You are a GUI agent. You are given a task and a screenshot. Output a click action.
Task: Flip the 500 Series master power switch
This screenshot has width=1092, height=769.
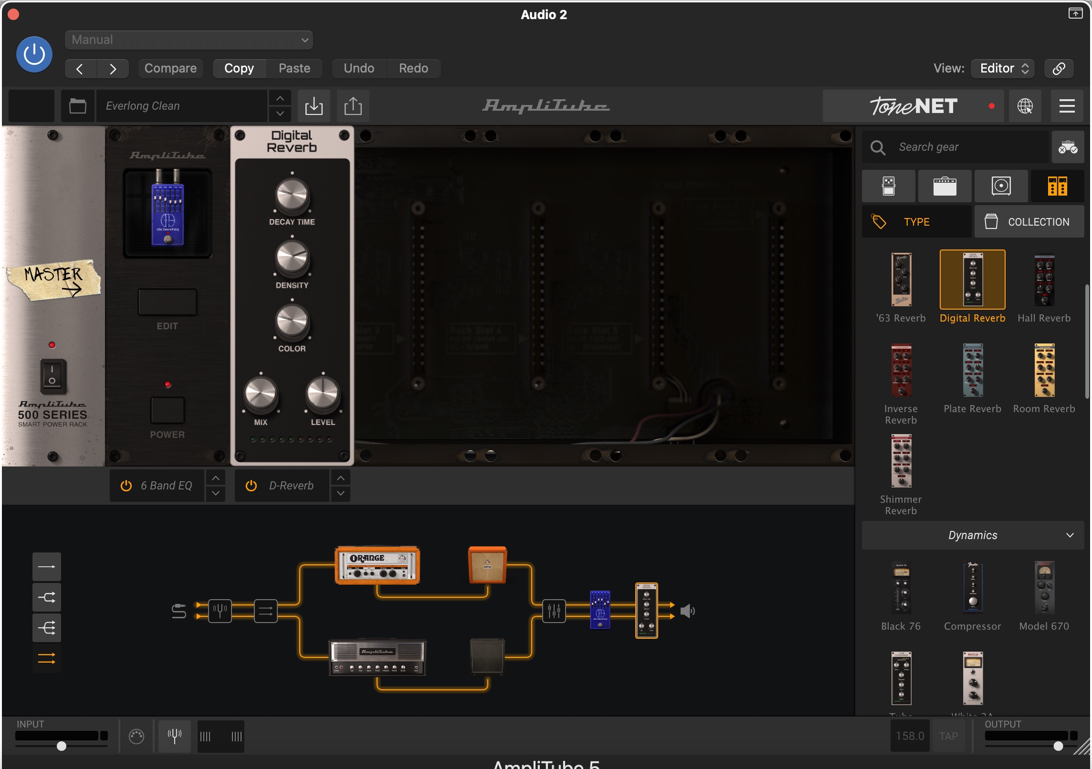(x=52, y=376)
